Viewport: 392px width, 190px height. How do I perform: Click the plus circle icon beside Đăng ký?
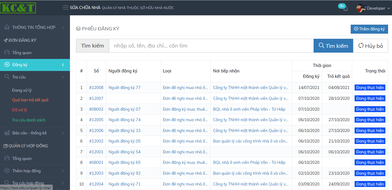click(7, 65)
